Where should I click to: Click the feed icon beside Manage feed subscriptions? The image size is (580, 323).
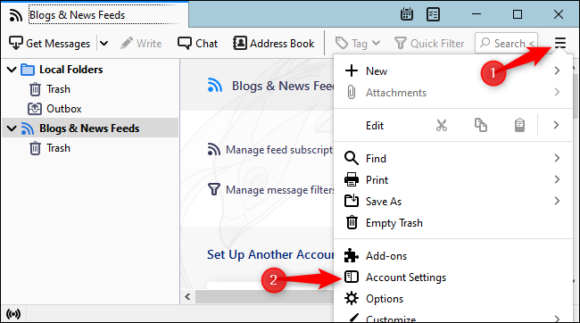[214, 150]
